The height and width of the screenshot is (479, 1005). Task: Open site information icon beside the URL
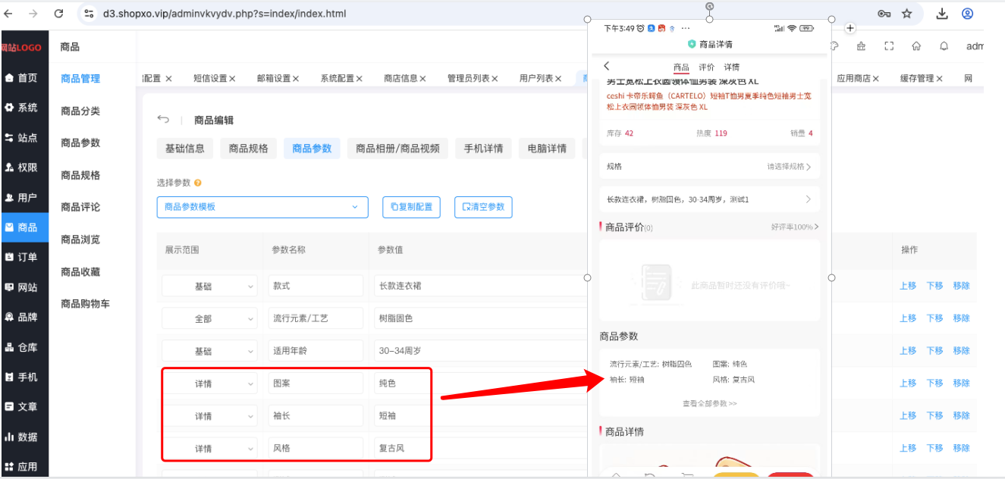click(90, 14)
